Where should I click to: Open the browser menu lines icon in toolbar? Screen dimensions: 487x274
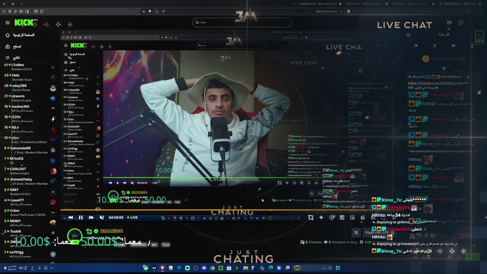[x=4, y=11]
